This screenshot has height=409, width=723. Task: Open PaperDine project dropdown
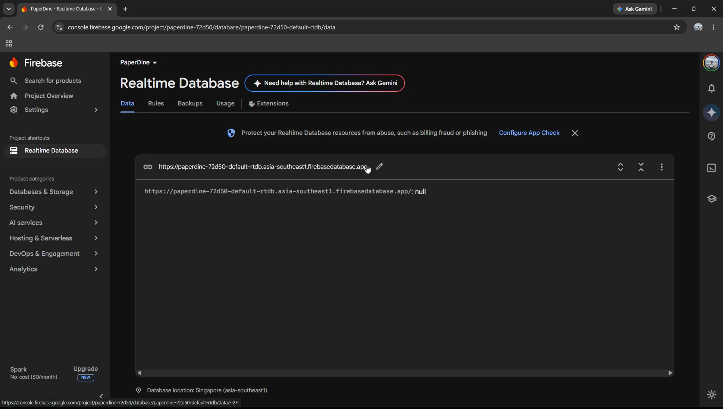click(x=139, y=62)
